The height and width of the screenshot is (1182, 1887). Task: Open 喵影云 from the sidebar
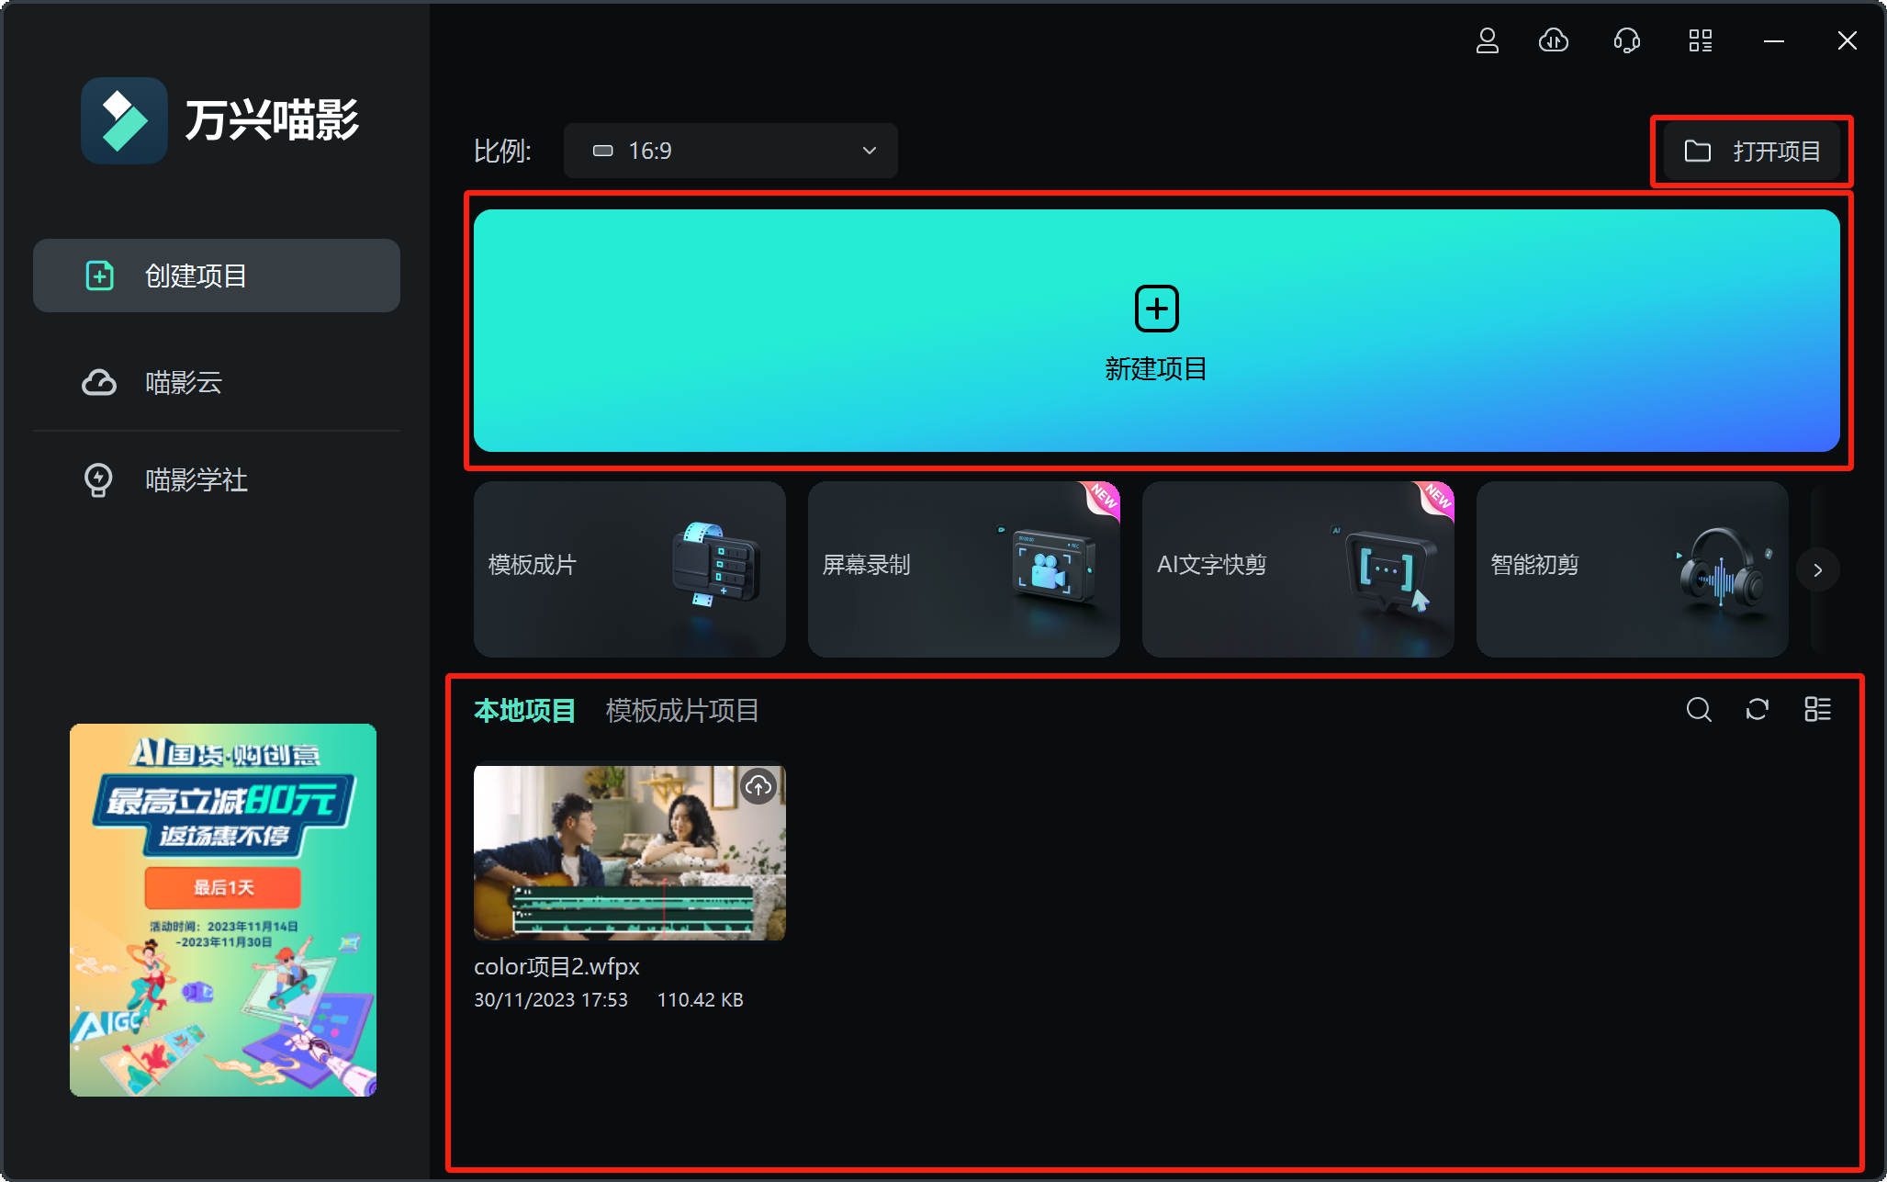[184, 383]
